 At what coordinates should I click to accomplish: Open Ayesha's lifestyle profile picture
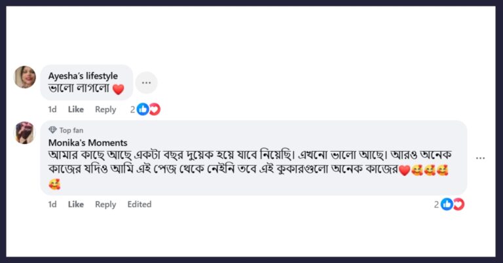click(25, 77)
